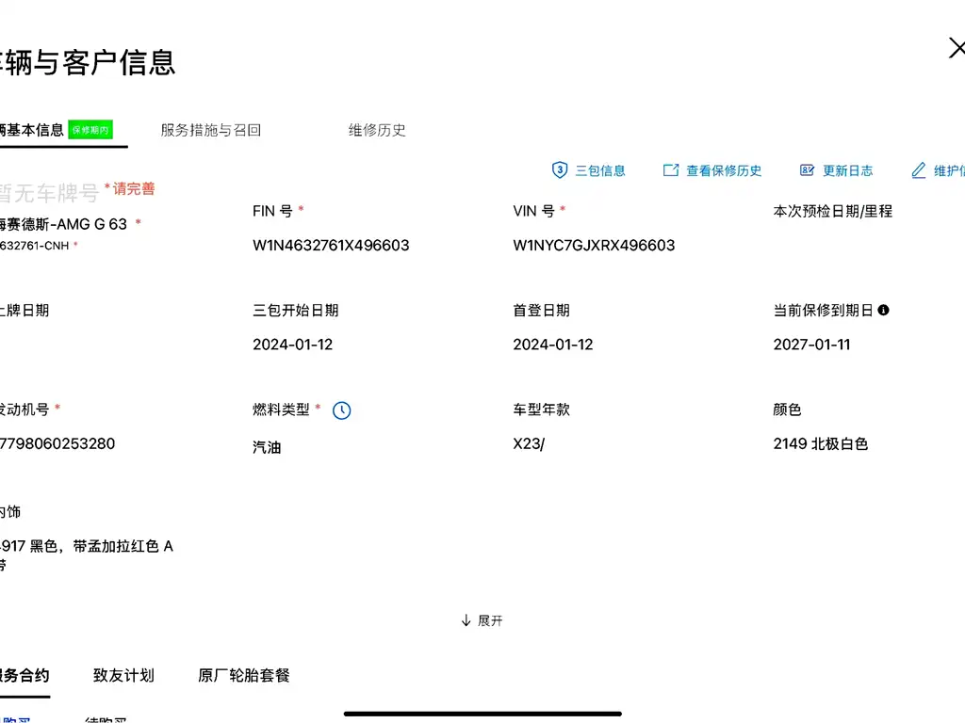The width and height of the screenshot is (965, 723).
Task: Close the vehicle info dialog with X
Action: click(x=956, y=48)
